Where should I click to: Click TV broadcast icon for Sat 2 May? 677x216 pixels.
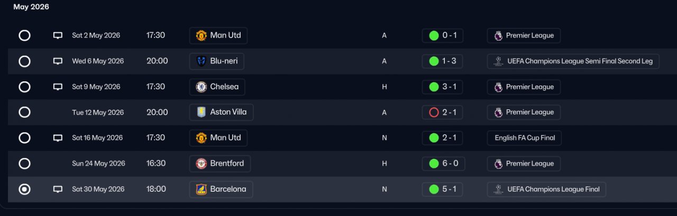(58, 35)
